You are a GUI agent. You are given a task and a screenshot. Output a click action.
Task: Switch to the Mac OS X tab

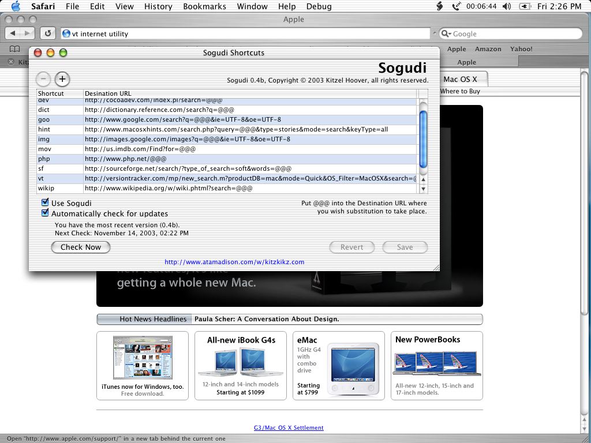point(460,79)
